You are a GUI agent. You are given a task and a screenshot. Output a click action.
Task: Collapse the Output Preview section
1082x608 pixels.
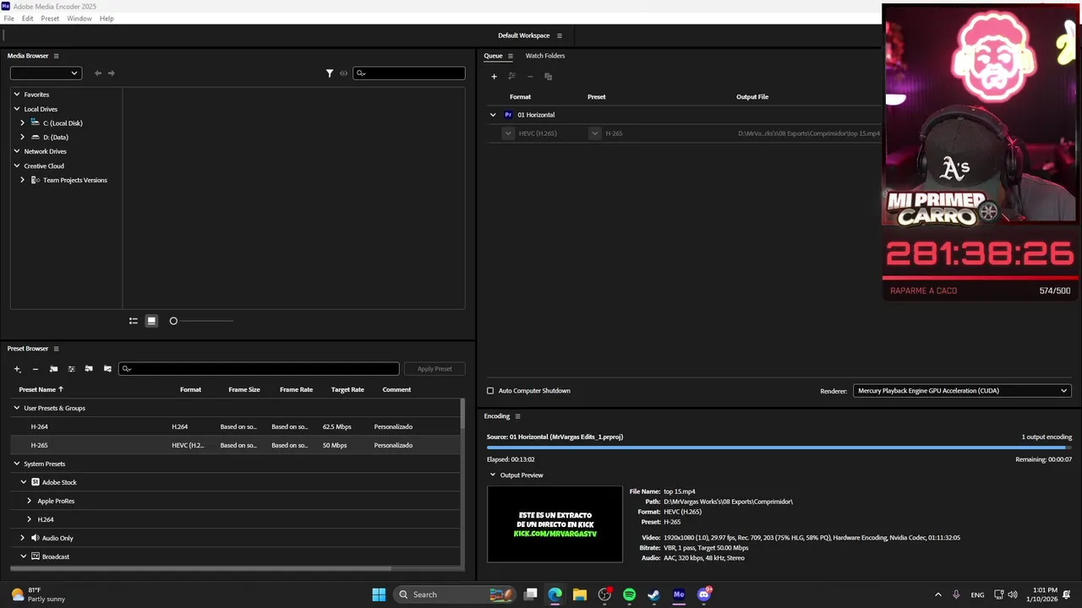[493, 475]
